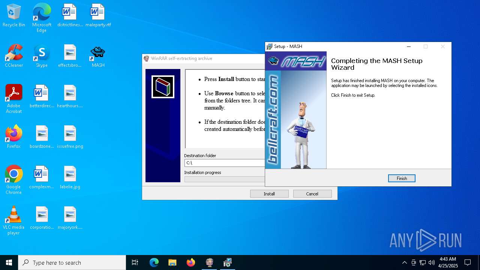Select the labelie.jpg file icon
The image size is (480, 270).
(70, 177)
